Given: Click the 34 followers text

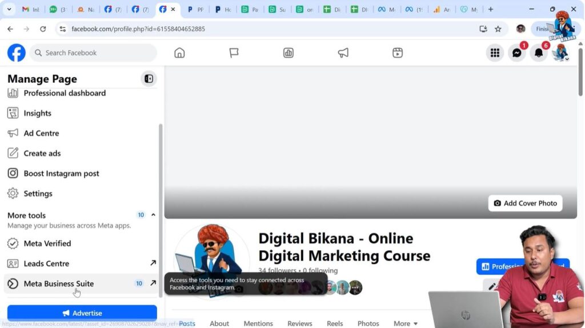Looking at the screenshot, I should 277,270.
